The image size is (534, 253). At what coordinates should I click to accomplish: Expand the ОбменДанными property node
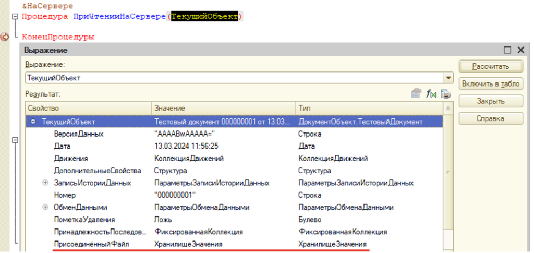pos(45,208)
